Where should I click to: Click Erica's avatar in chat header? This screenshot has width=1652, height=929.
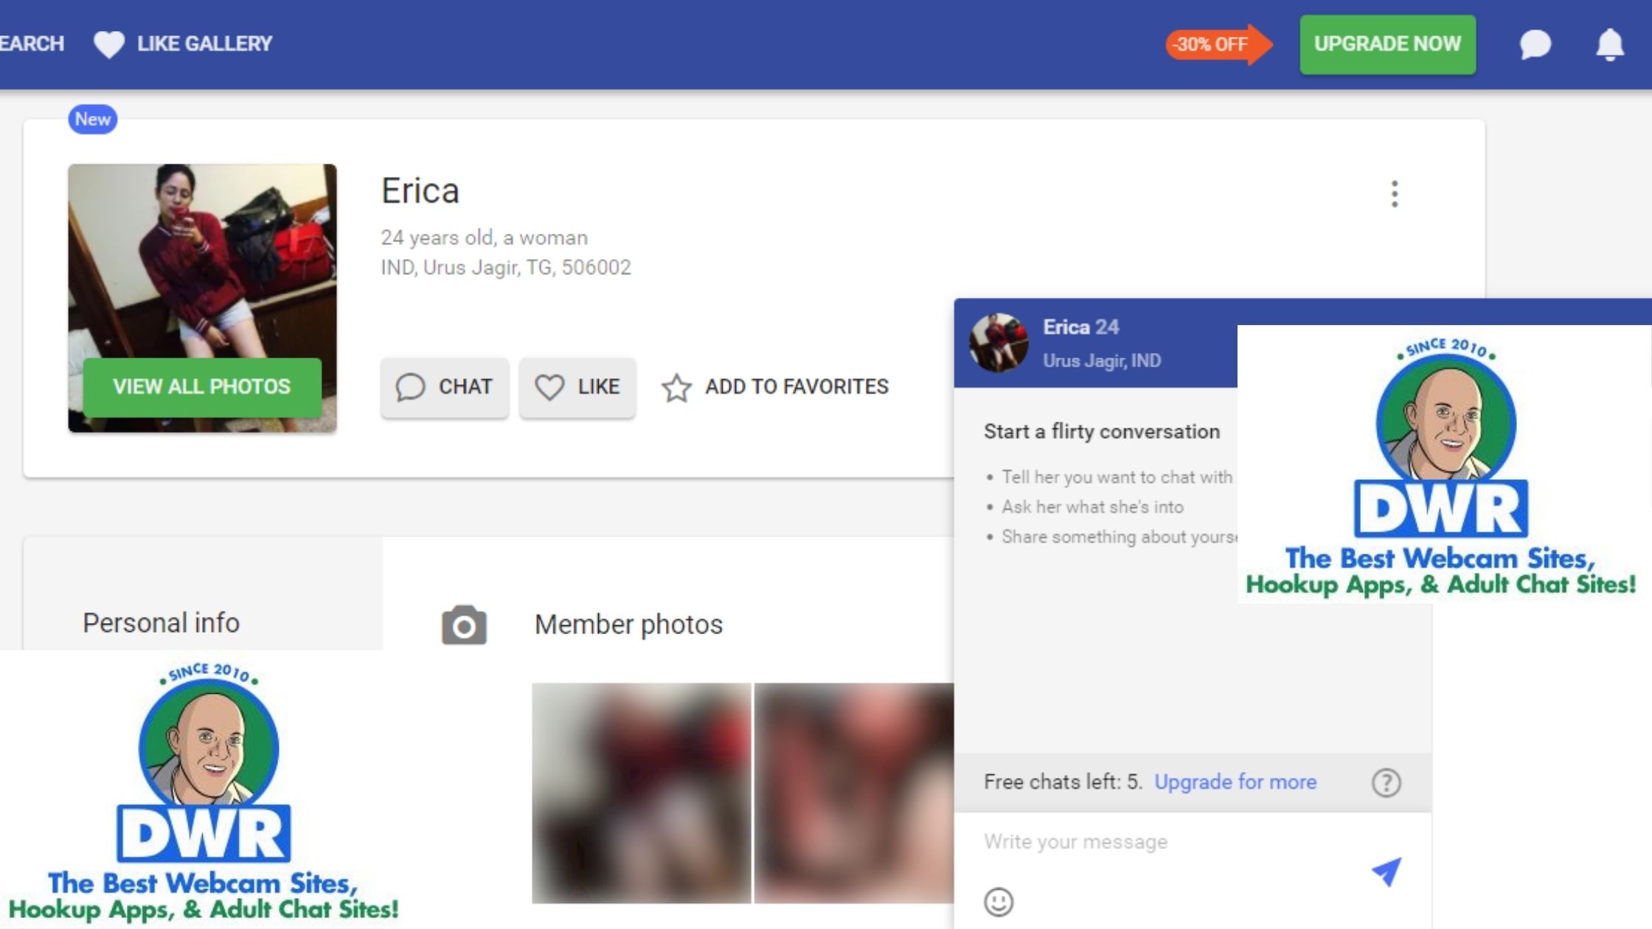tap(999, 343)
